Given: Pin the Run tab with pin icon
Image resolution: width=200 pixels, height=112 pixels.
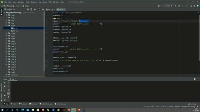Looking at the screenshot, I should tap(5, 100).
